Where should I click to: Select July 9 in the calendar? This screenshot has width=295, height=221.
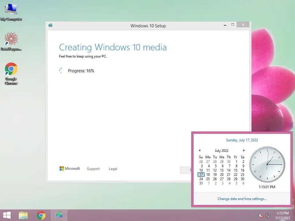coord(243,166)
